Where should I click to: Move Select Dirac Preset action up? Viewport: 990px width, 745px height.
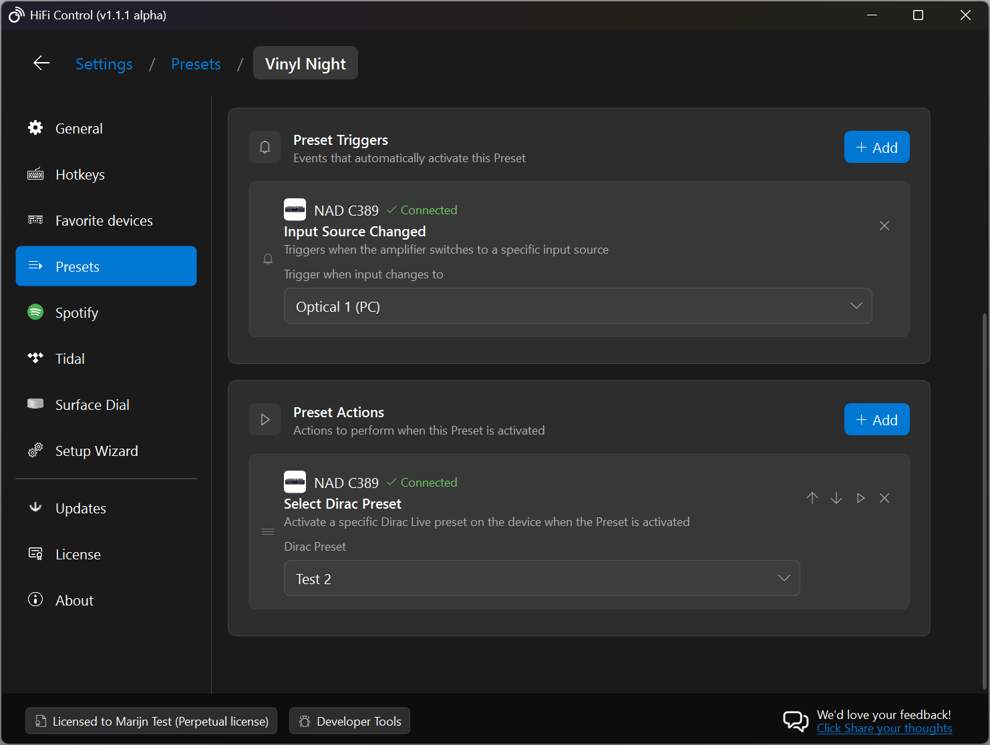pos(812,498)
